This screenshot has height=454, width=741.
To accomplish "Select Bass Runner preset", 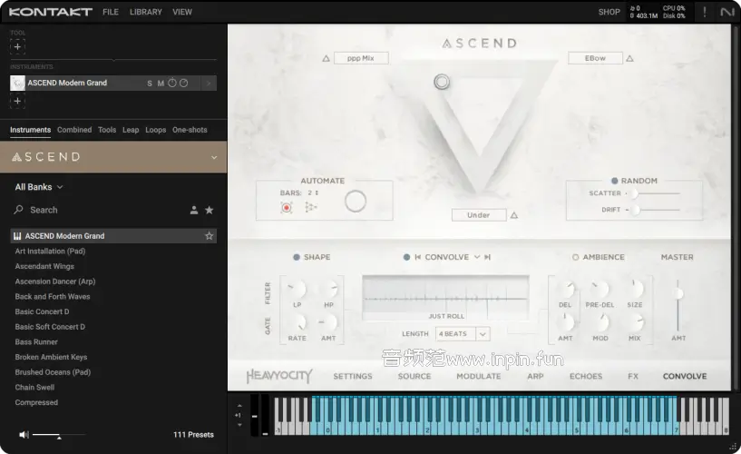I will pyautogui.click(x=36, y=342).
